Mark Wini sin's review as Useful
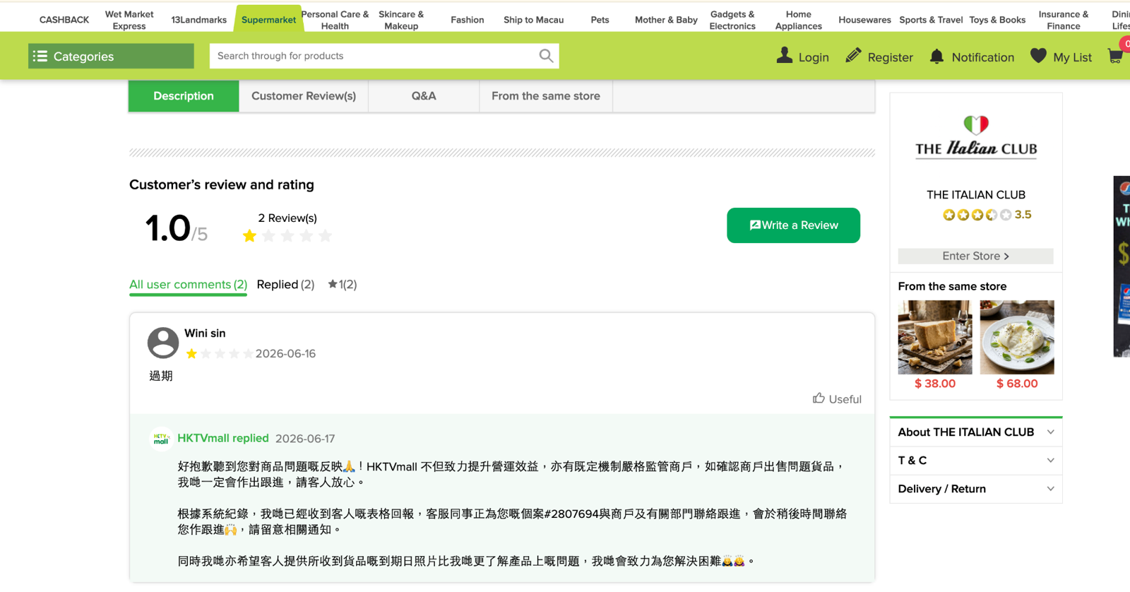The image size is (1130, 592). (837, 399)
